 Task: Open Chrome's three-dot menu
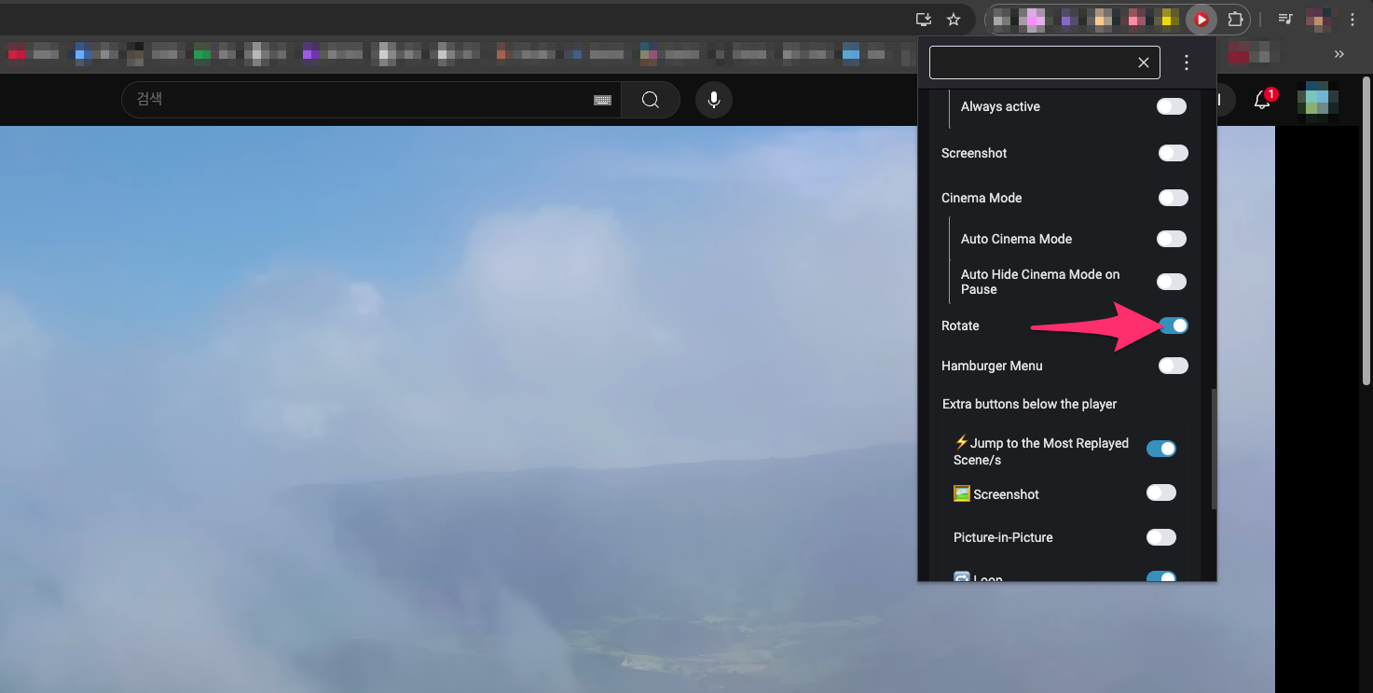click(x=1352, y=19)
